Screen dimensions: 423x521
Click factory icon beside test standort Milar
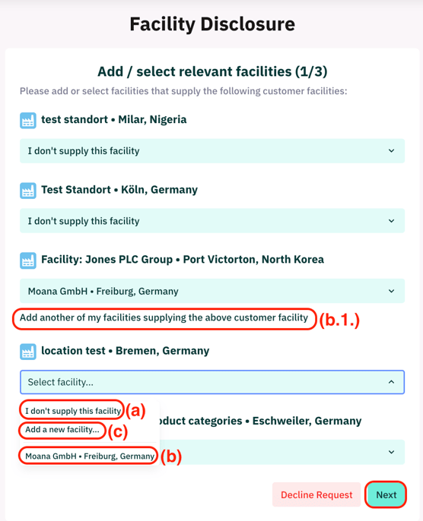coord(28,120)
